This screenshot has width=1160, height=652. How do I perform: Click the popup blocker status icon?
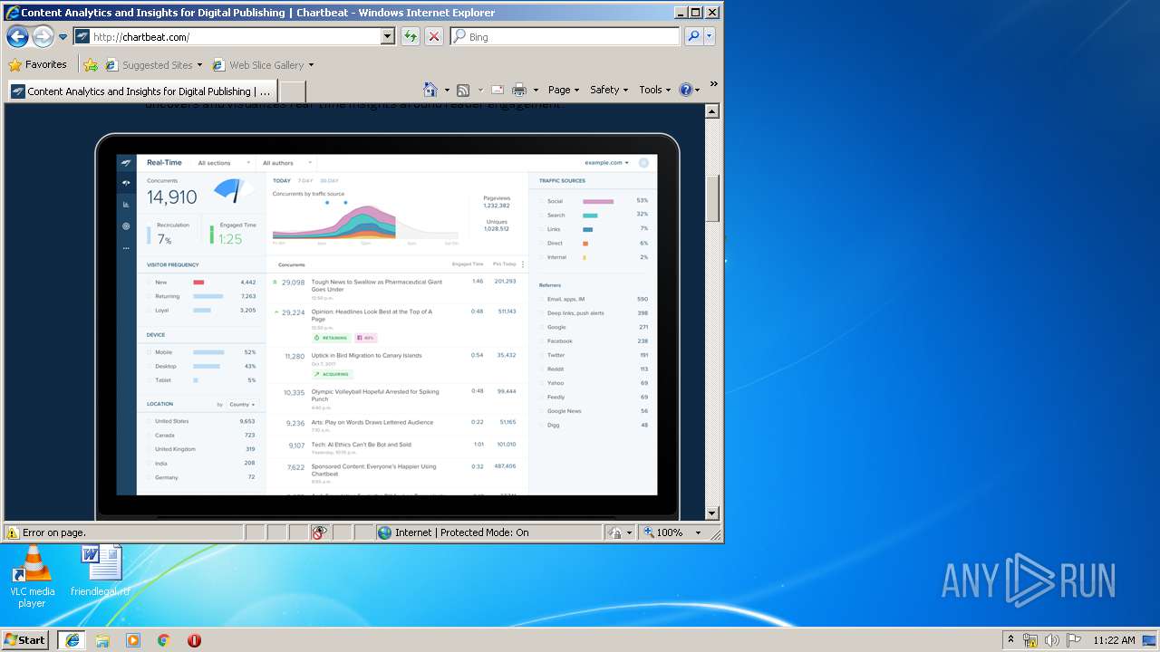pyautogui.click(x=318, y=532)
